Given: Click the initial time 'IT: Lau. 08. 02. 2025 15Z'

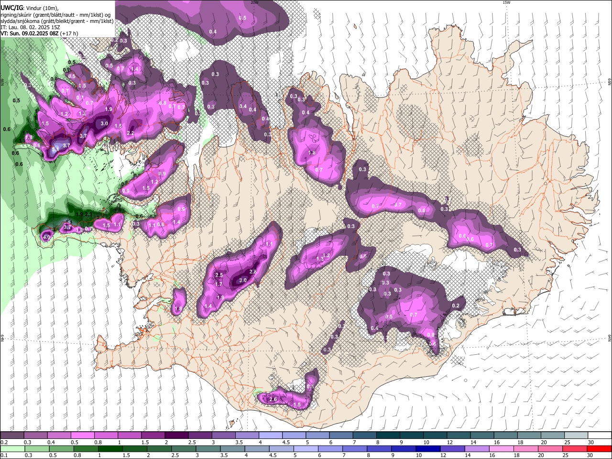Looking at the screenshot, I should pyautogui.click(x=31, y=27).
